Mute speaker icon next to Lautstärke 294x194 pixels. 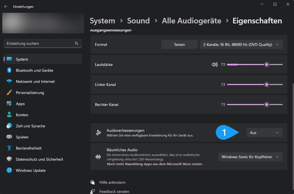coord(215,64)
